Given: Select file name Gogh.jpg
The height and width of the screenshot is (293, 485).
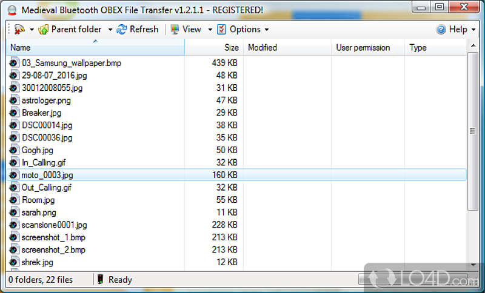Looking at the screenshot, I should tap(38, 150).
